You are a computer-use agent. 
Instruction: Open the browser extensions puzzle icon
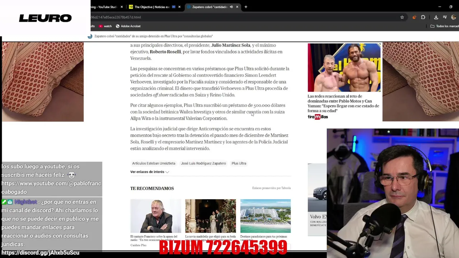pos(423,17)
